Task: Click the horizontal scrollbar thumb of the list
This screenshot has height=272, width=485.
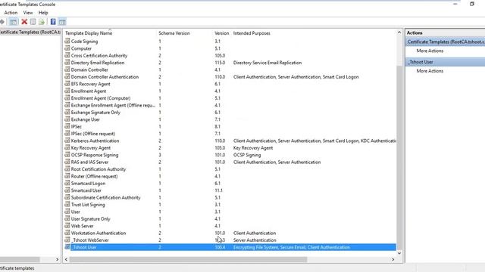Action: pos(188,259)
